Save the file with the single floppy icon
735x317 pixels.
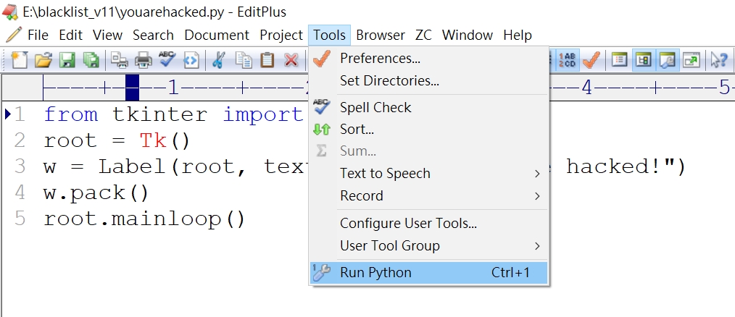click(x=67, y=60)
